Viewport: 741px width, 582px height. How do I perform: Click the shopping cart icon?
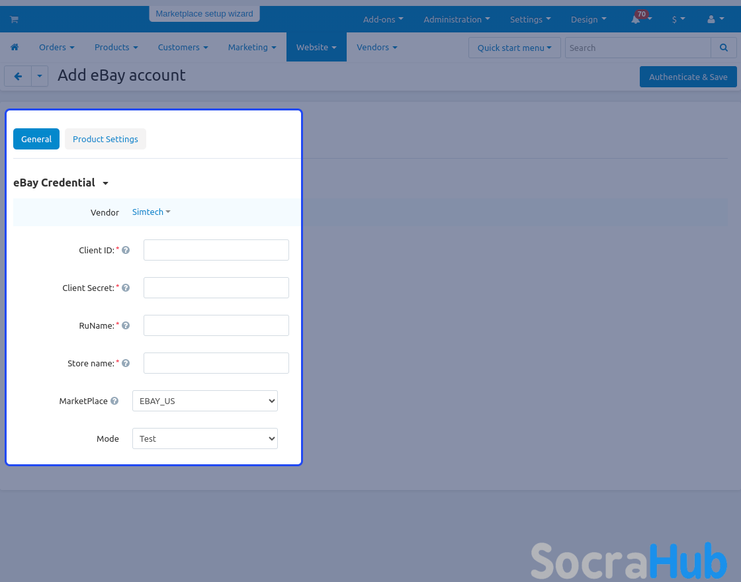pos(13,20)
